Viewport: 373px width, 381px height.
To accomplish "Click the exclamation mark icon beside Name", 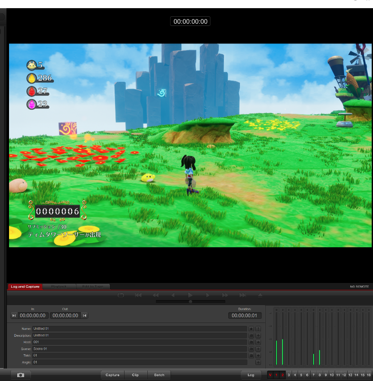I will [258, 329].
